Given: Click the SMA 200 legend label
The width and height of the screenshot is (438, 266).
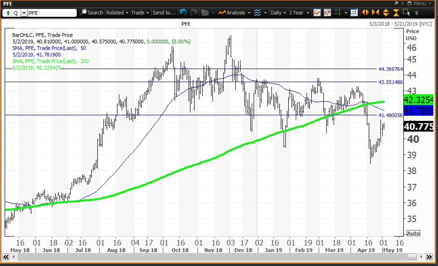Looking at the screenshot, I should [51, 61].
